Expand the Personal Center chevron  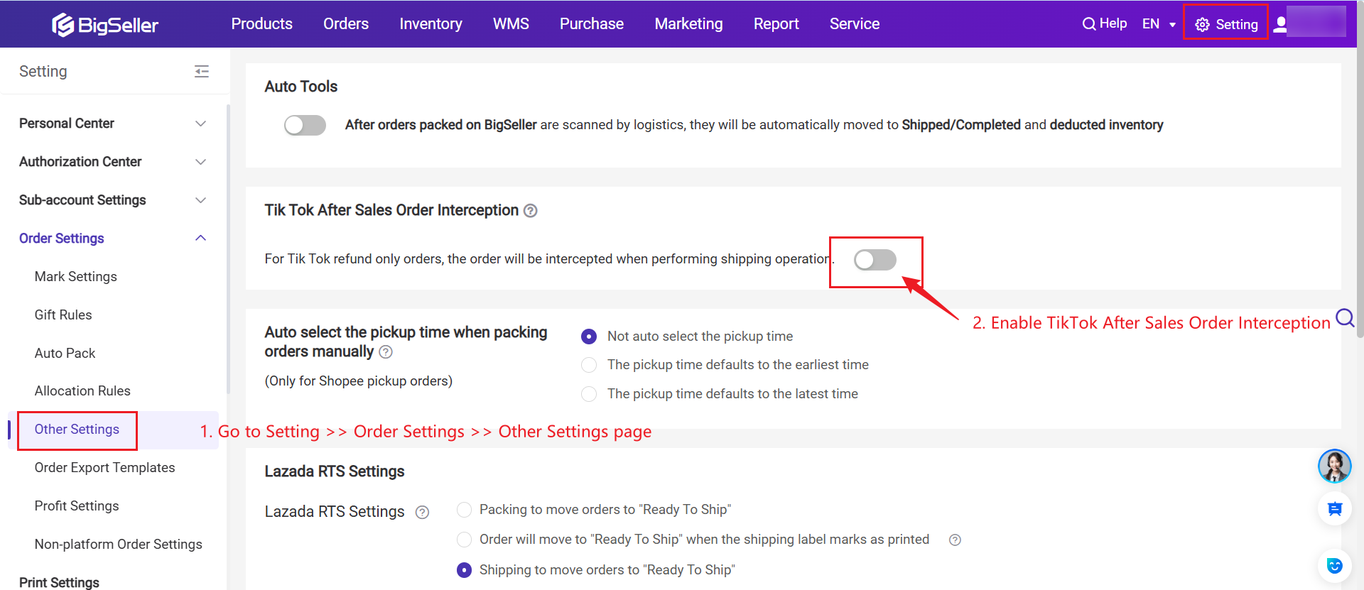(x=201, y=124)
